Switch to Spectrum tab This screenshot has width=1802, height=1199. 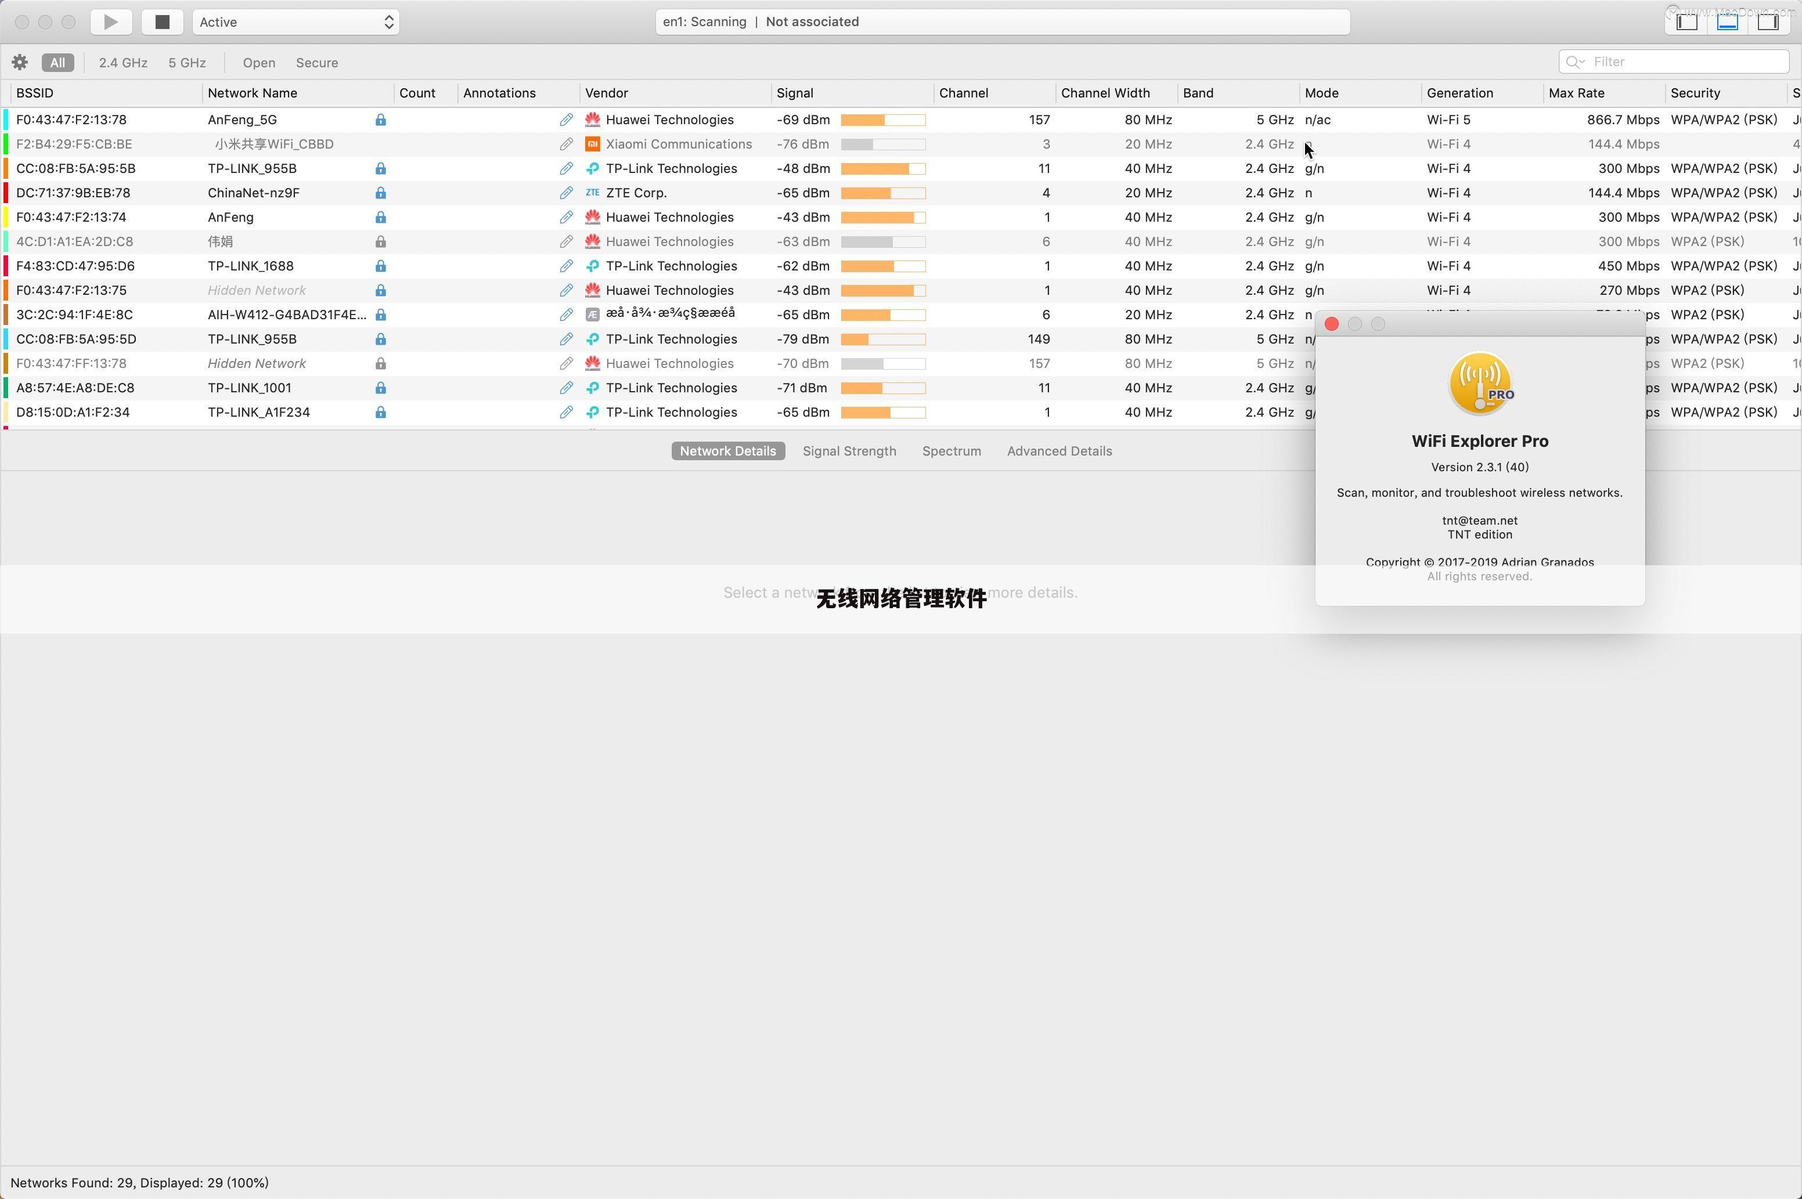[x=952, y=450]
